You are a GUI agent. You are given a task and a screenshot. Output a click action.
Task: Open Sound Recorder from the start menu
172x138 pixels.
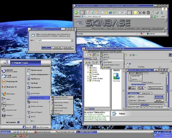[x=9, y=110]
